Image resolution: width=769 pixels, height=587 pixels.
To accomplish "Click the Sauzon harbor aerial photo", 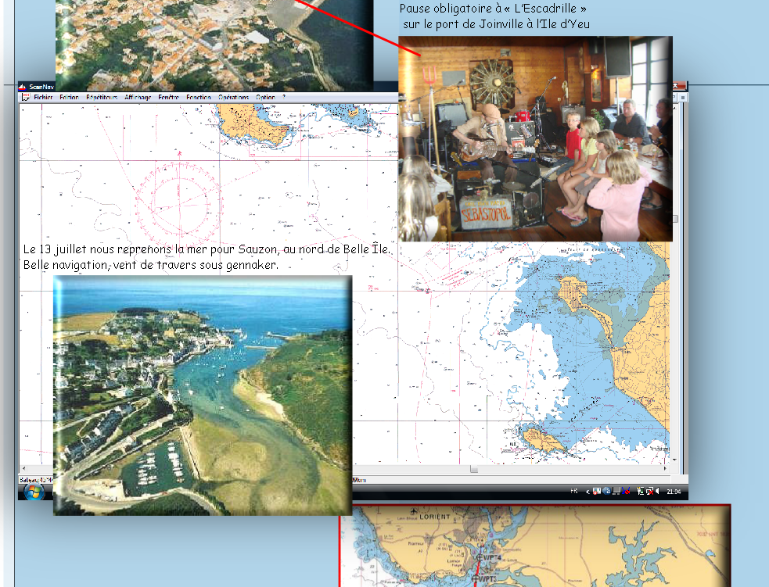I will tap(202, 395).
